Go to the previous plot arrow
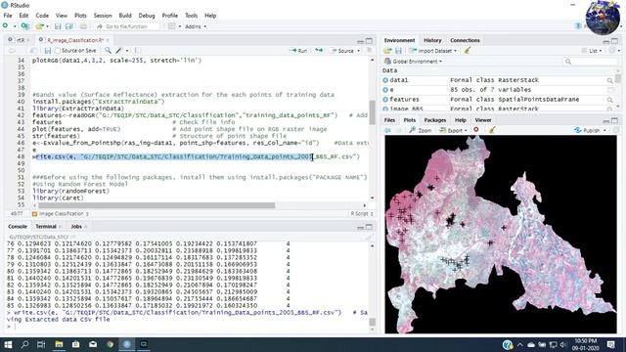Image resolution: width=626 pixels, height=352 pixels. tap(387, 130)
